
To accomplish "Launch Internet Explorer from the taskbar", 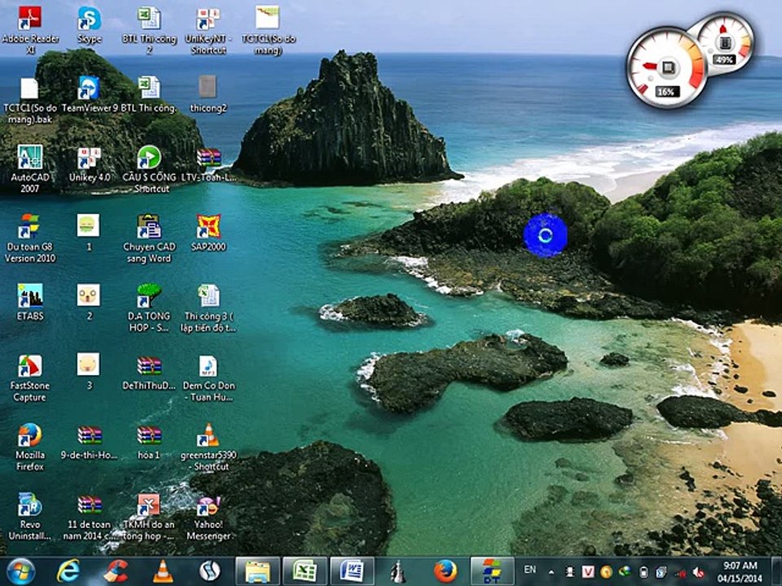I will 68,571.
